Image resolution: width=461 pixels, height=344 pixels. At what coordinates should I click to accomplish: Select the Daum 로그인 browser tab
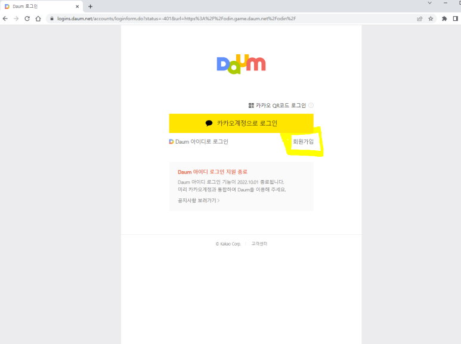click(41, 7)
